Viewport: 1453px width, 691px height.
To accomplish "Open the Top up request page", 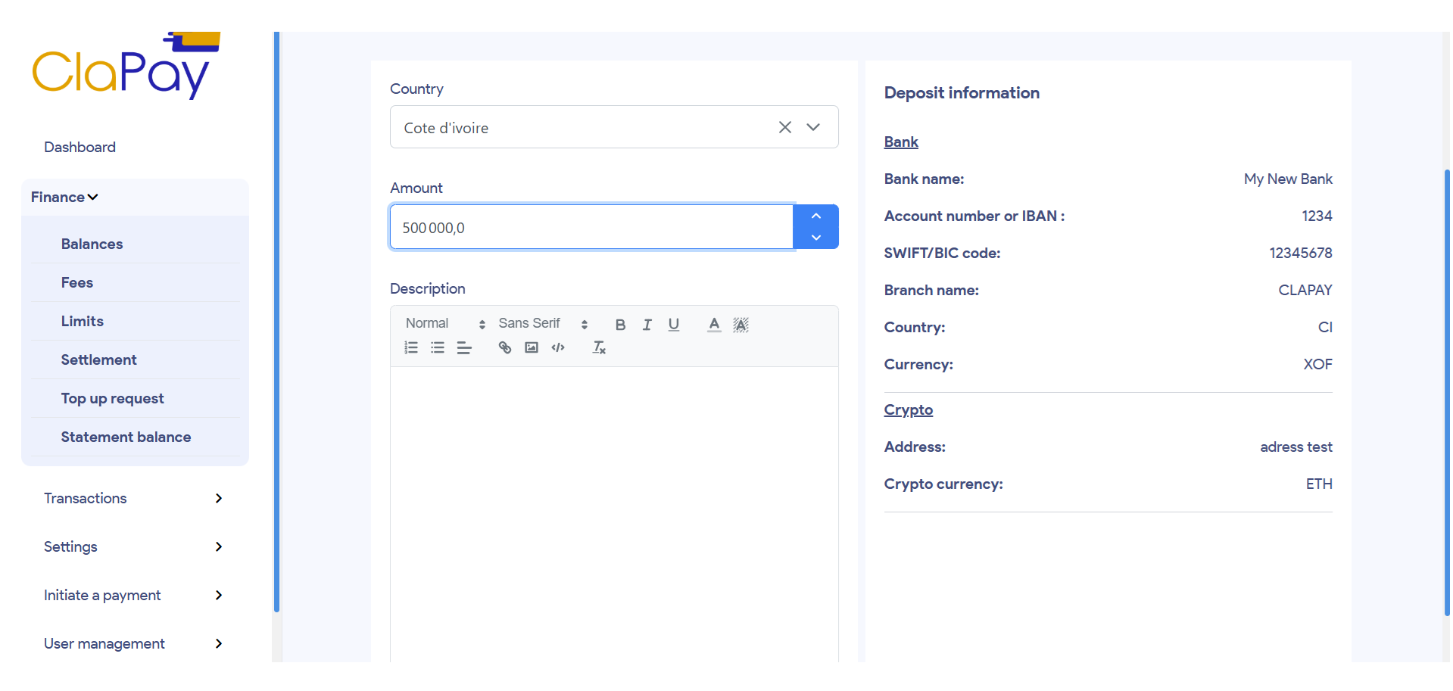I will click(112, 398).
